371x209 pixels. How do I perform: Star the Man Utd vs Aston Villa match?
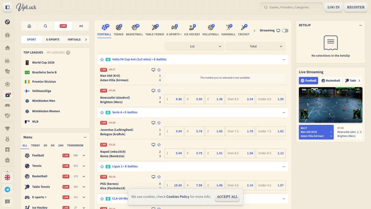159,70
